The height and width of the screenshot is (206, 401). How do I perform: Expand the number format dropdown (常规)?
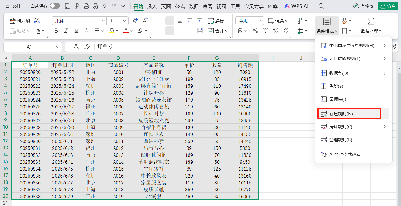(x=261, y=21)
